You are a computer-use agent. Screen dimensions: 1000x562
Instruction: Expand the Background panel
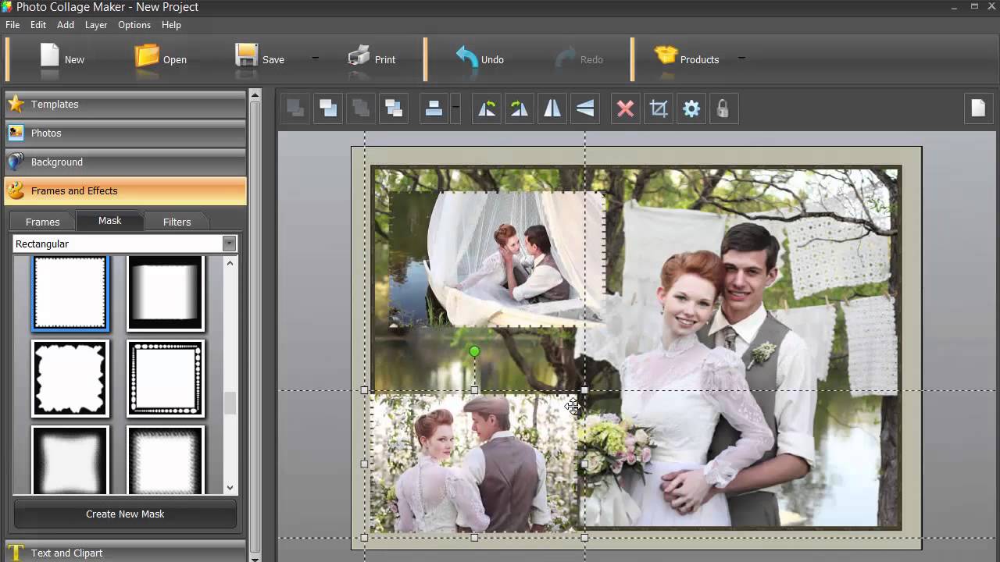125,162
